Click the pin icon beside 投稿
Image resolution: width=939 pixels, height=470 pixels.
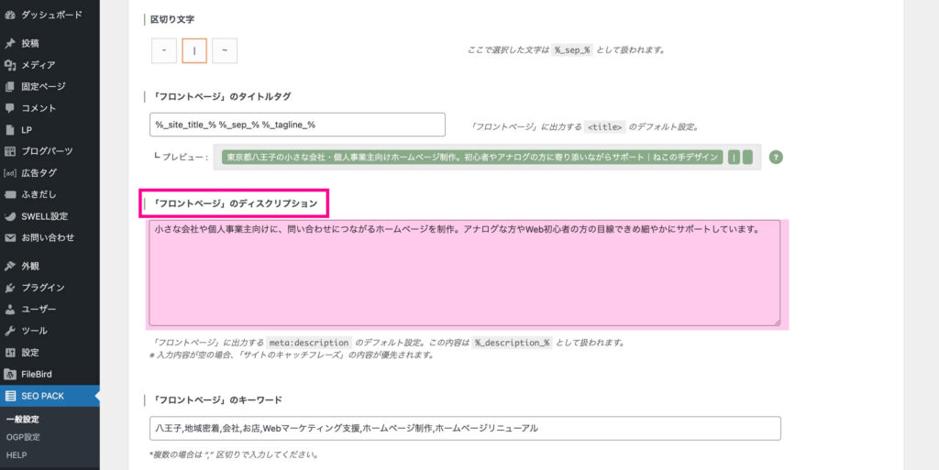point(10,43)
